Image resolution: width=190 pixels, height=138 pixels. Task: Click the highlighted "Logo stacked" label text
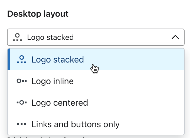pos(58,59)
